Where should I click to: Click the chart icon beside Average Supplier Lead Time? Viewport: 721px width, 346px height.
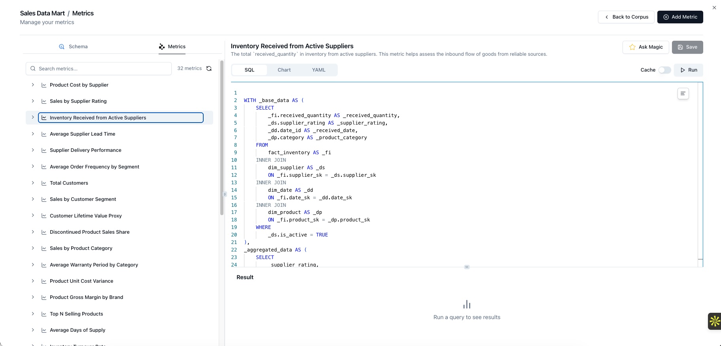44,134
